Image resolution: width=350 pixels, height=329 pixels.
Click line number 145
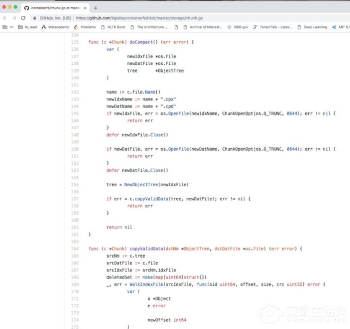(x=75, y=113)
